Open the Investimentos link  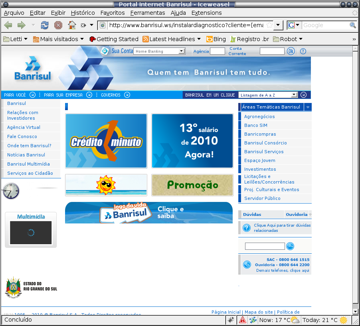coord(260,169)
